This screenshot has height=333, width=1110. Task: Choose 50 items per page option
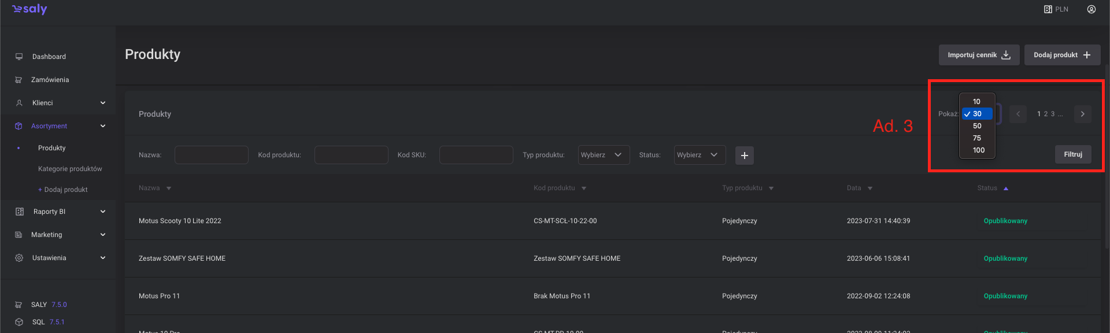click(x=977, y=126)
